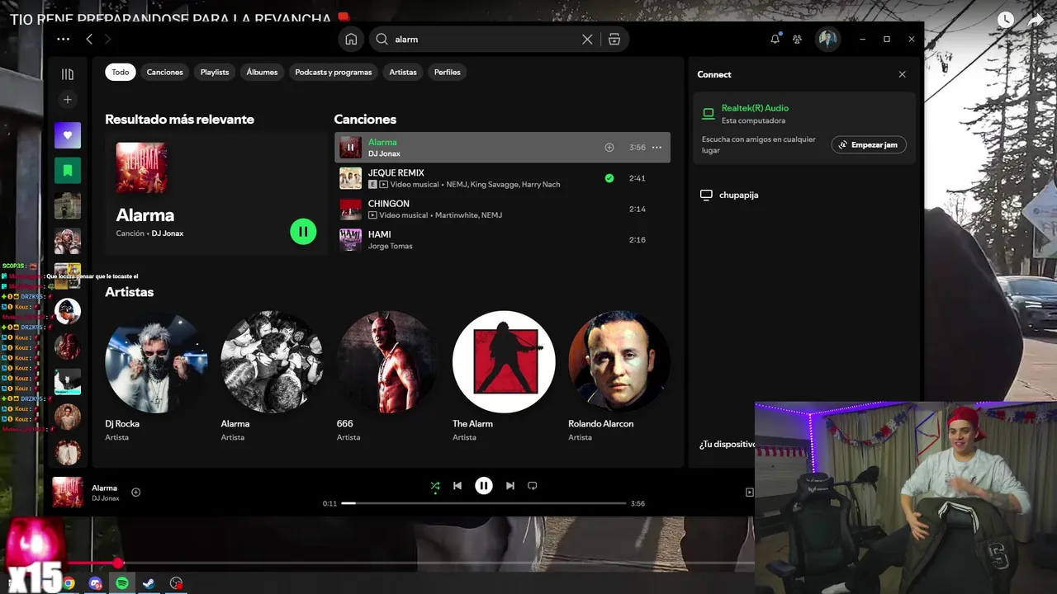
Task: Click the search field containing alarm
Action: 487,39
